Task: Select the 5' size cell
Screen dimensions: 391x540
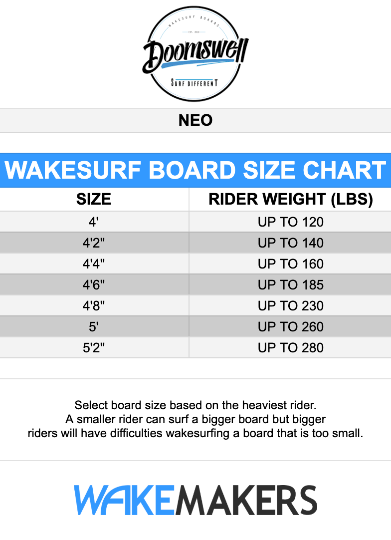Action: [x=94, y=327]
